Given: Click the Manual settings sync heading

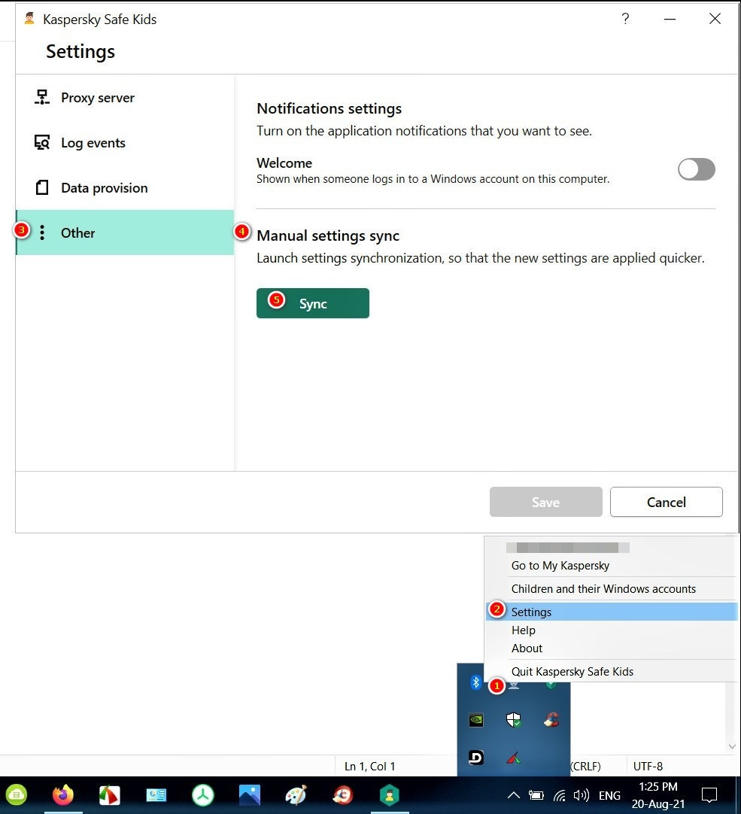Looking at the screenshot, I should click(x=328, y=235).
